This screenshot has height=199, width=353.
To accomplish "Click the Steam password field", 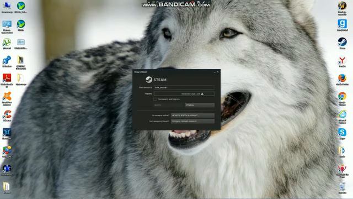I will [184, 94].
